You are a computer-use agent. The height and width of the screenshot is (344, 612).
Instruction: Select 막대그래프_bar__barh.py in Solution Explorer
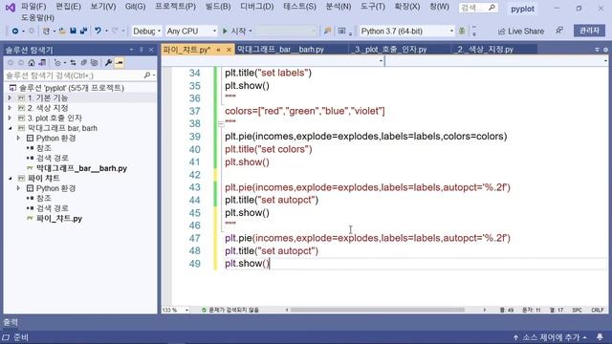81,168
